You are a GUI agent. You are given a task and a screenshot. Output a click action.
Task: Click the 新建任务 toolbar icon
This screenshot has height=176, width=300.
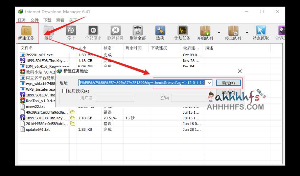click(x=26, y=31)
